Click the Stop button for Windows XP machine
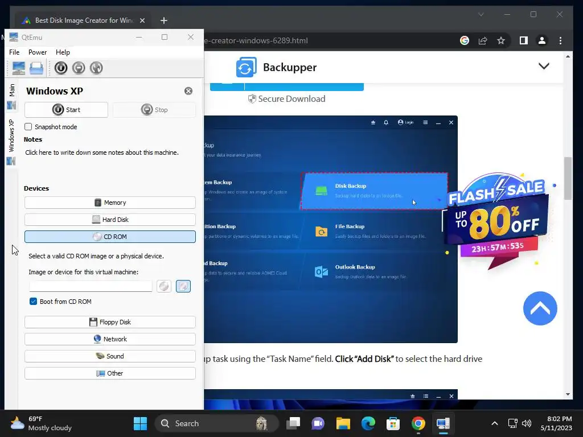Viewport: 583px width, 437px height. pos(154,110)
